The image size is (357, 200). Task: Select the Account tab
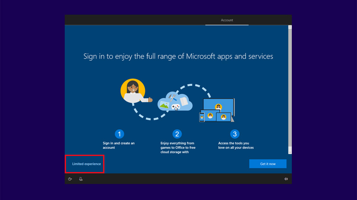[x=227, y=20]
